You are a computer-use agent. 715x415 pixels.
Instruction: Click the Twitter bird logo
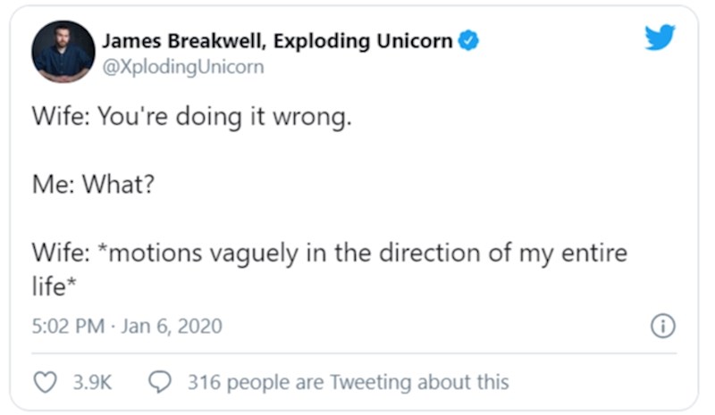point(660,37)
